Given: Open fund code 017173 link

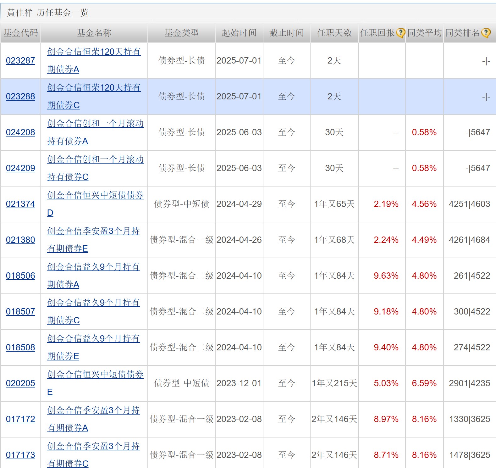Looking at the screenshot, I should click(20, 455).
